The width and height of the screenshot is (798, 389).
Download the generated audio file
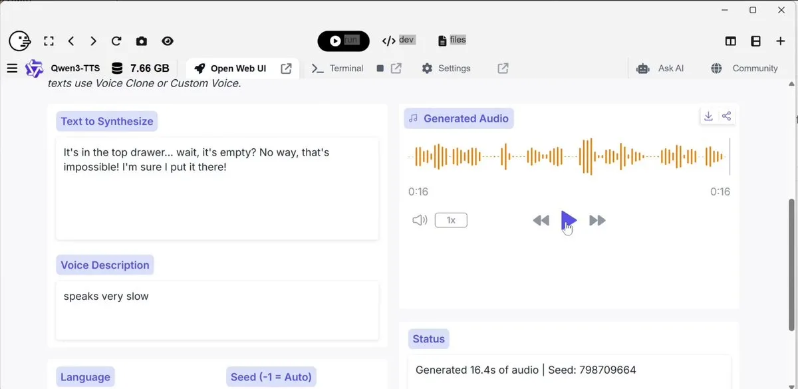tap(708, 116)
